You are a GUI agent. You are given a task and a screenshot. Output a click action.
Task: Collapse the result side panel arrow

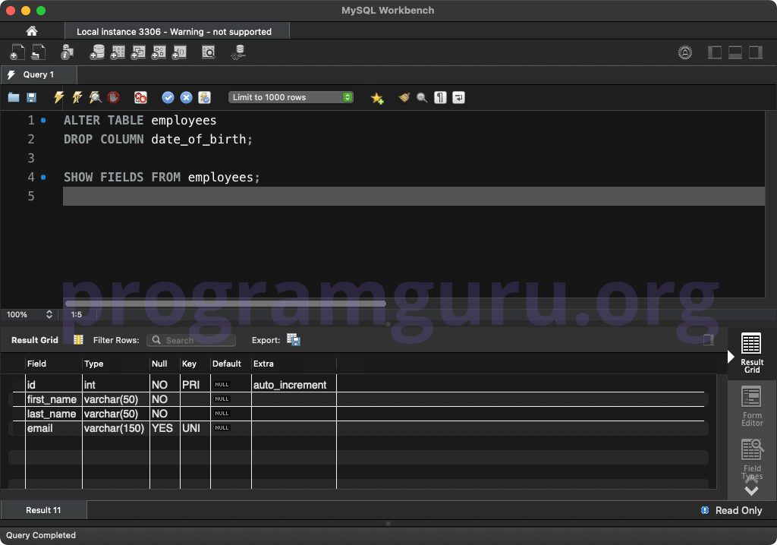(x=731, y=357)
